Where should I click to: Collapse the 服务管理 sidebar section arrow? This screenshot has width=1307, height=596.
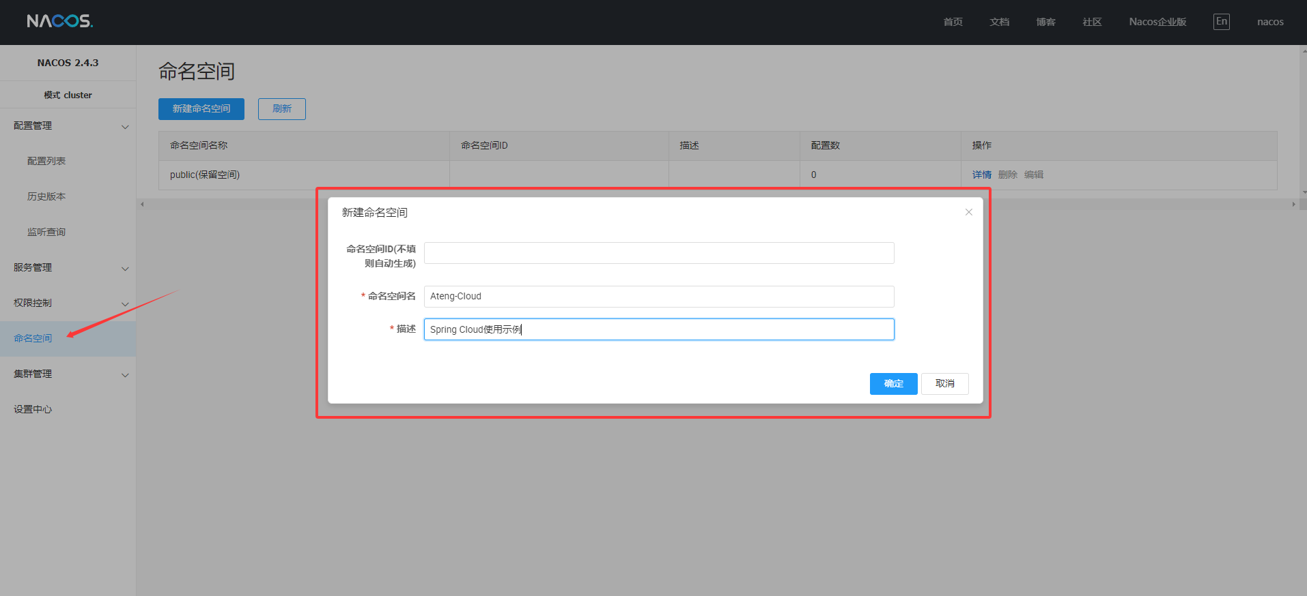click(x=125, y=269)
